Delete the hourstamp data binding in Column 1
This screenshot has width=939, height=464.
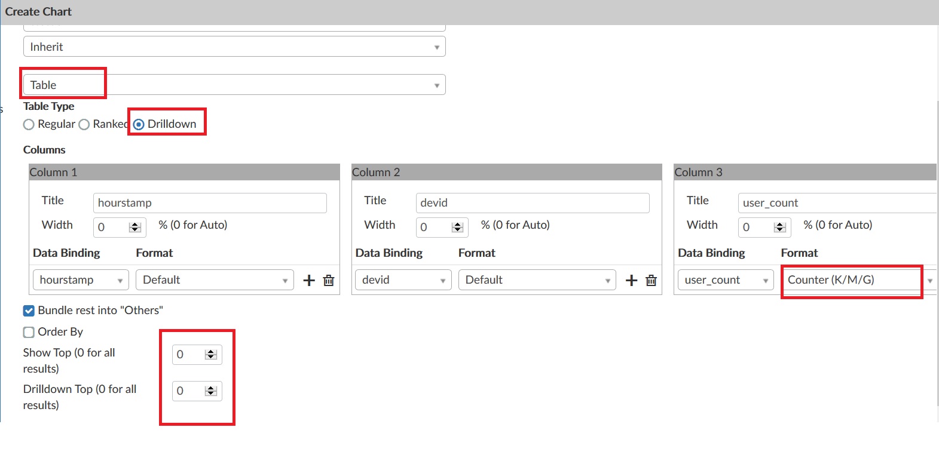tap(329, 280)
